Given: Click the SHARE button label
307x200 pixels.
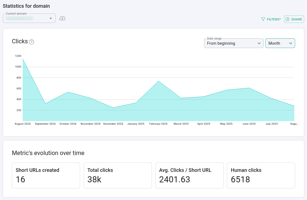Looking at the screenshot, I should click(297, 19).
